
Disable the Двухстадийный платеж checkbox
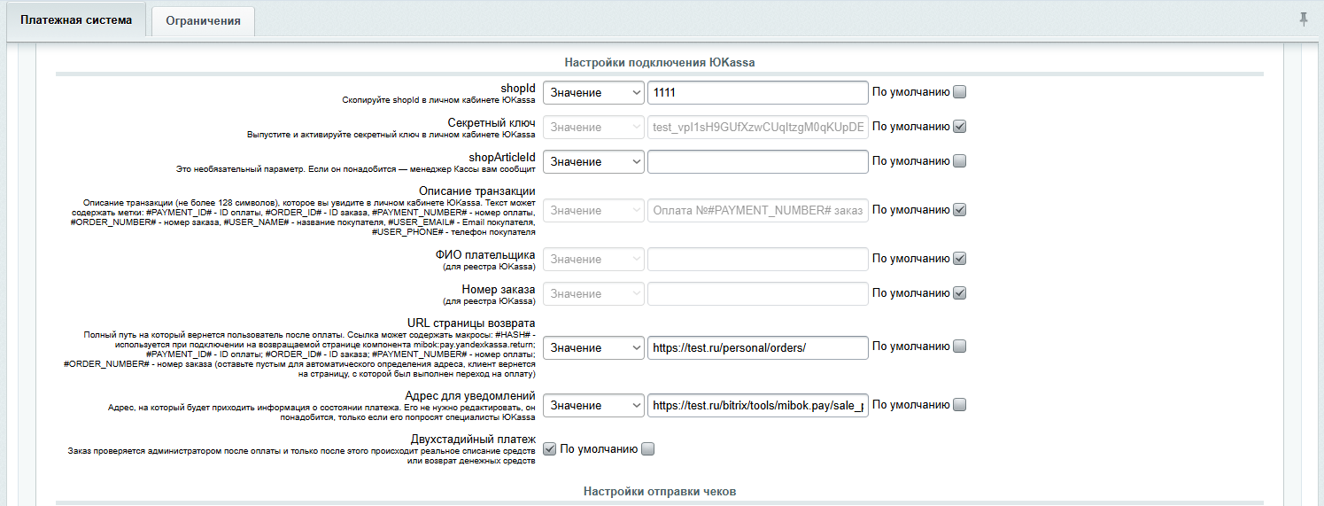coord(549,449)
